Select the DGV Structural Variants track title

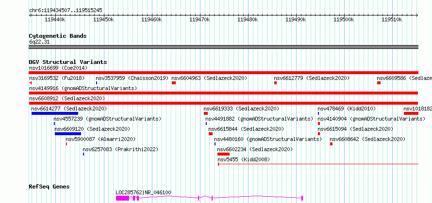point(68,62)
